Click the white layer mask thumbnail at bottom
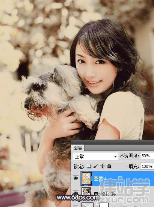This screenshot has width=154, height=207. pos(104,205)
